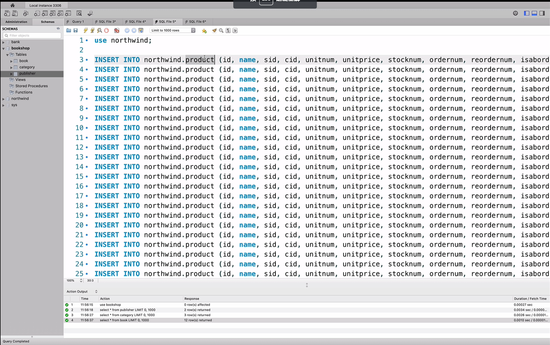The image size is (550, 345).
Task: Toggle invisible characters pilcrow icon
Action: point(228,31)
